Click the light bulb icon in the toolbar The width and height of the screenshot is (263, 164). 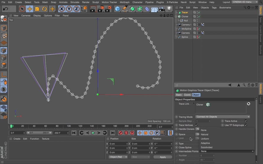coord(169,9)
